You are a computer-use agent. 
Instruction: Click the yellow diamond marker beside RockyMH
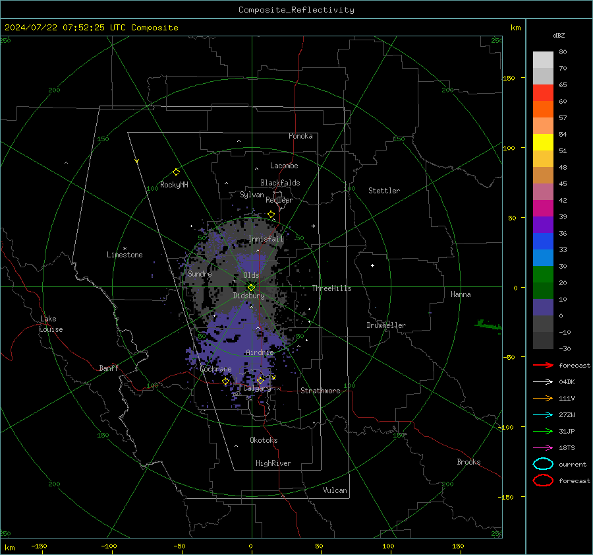[x=176, y=172]
